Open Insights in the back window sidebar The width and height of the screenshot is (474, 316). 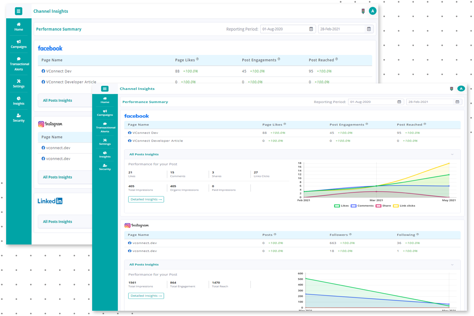point(18,101)
